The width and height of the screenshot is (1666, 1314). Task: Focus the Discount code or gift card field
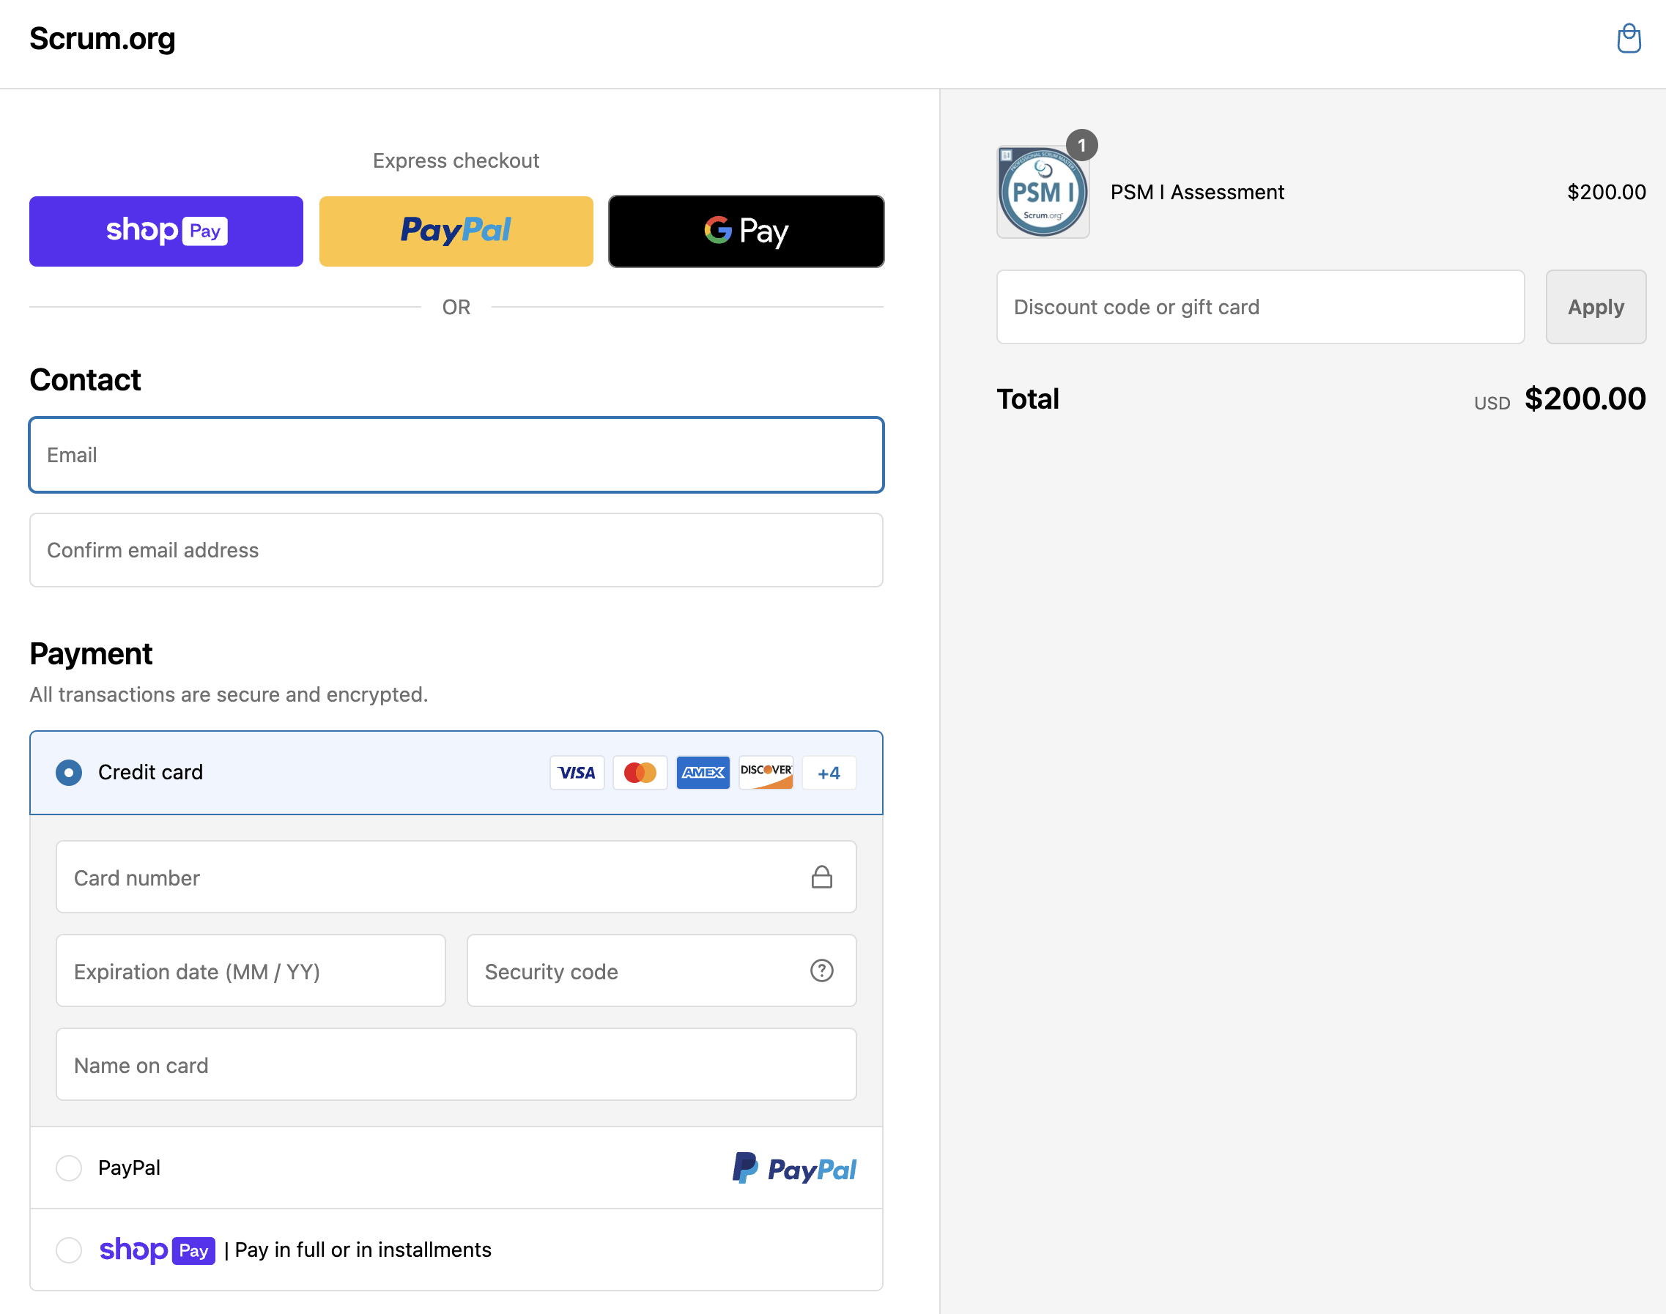point(1259,307)
